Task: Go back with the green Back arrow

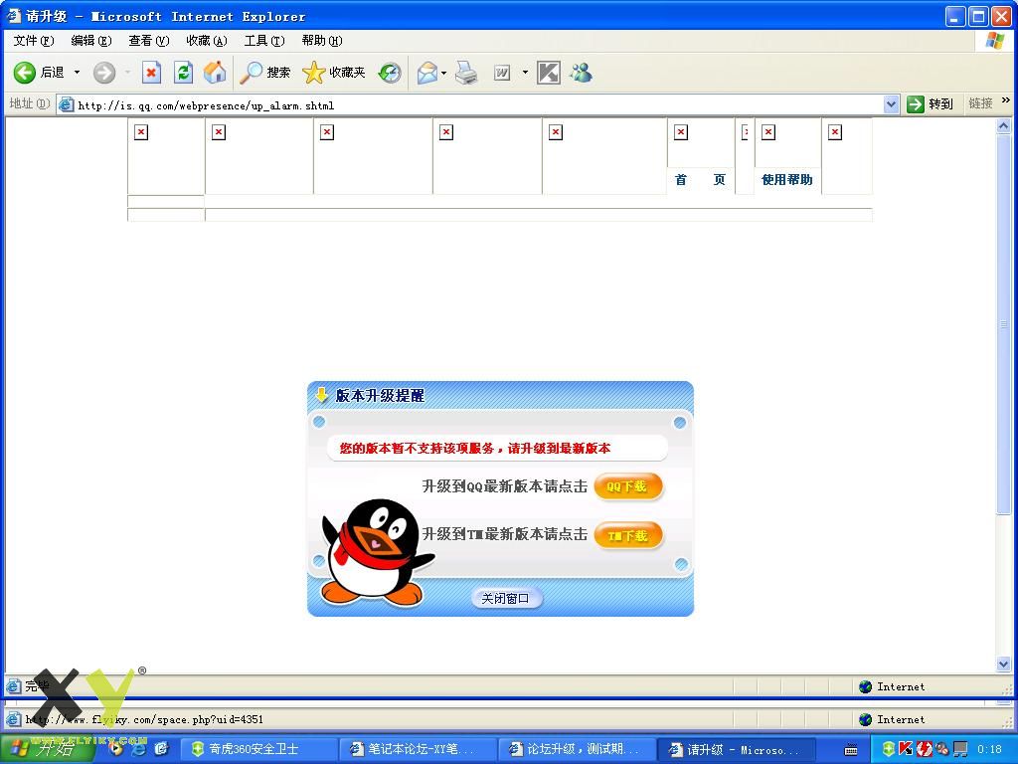Action: coord(39,72)
